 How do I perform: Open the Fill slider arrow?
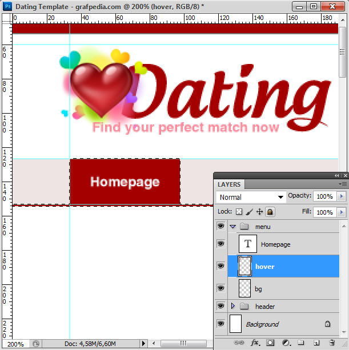342,212
